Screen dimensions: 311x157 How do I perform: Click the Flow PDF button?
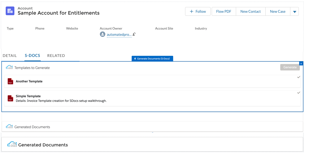click(224, 11)
